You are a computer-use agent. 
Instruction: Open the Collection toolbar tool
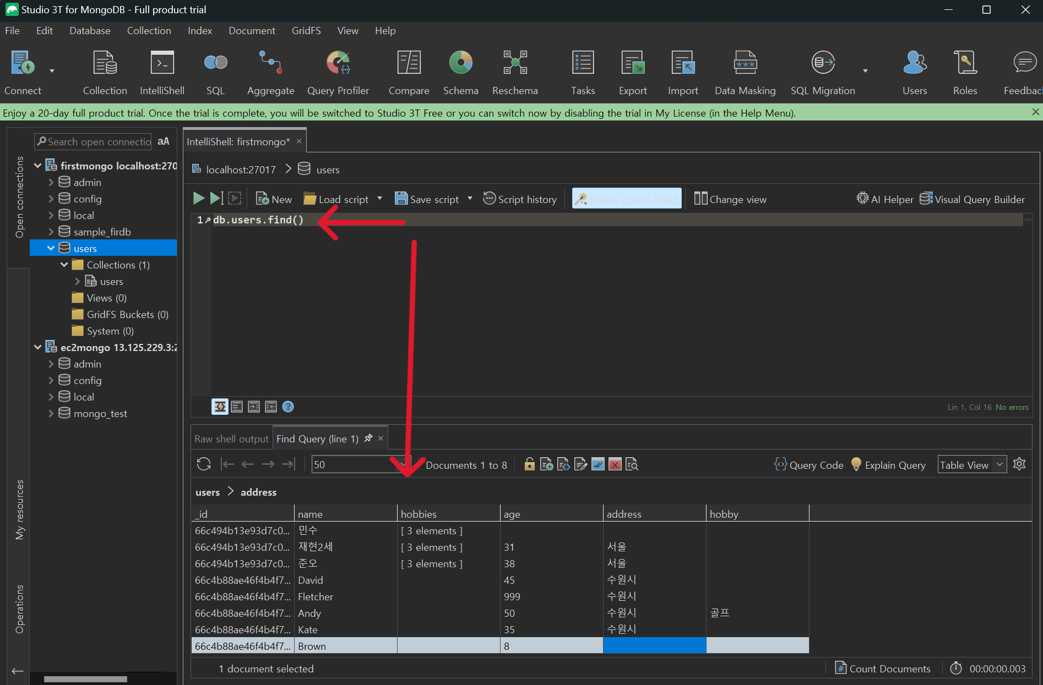(105, 73)
